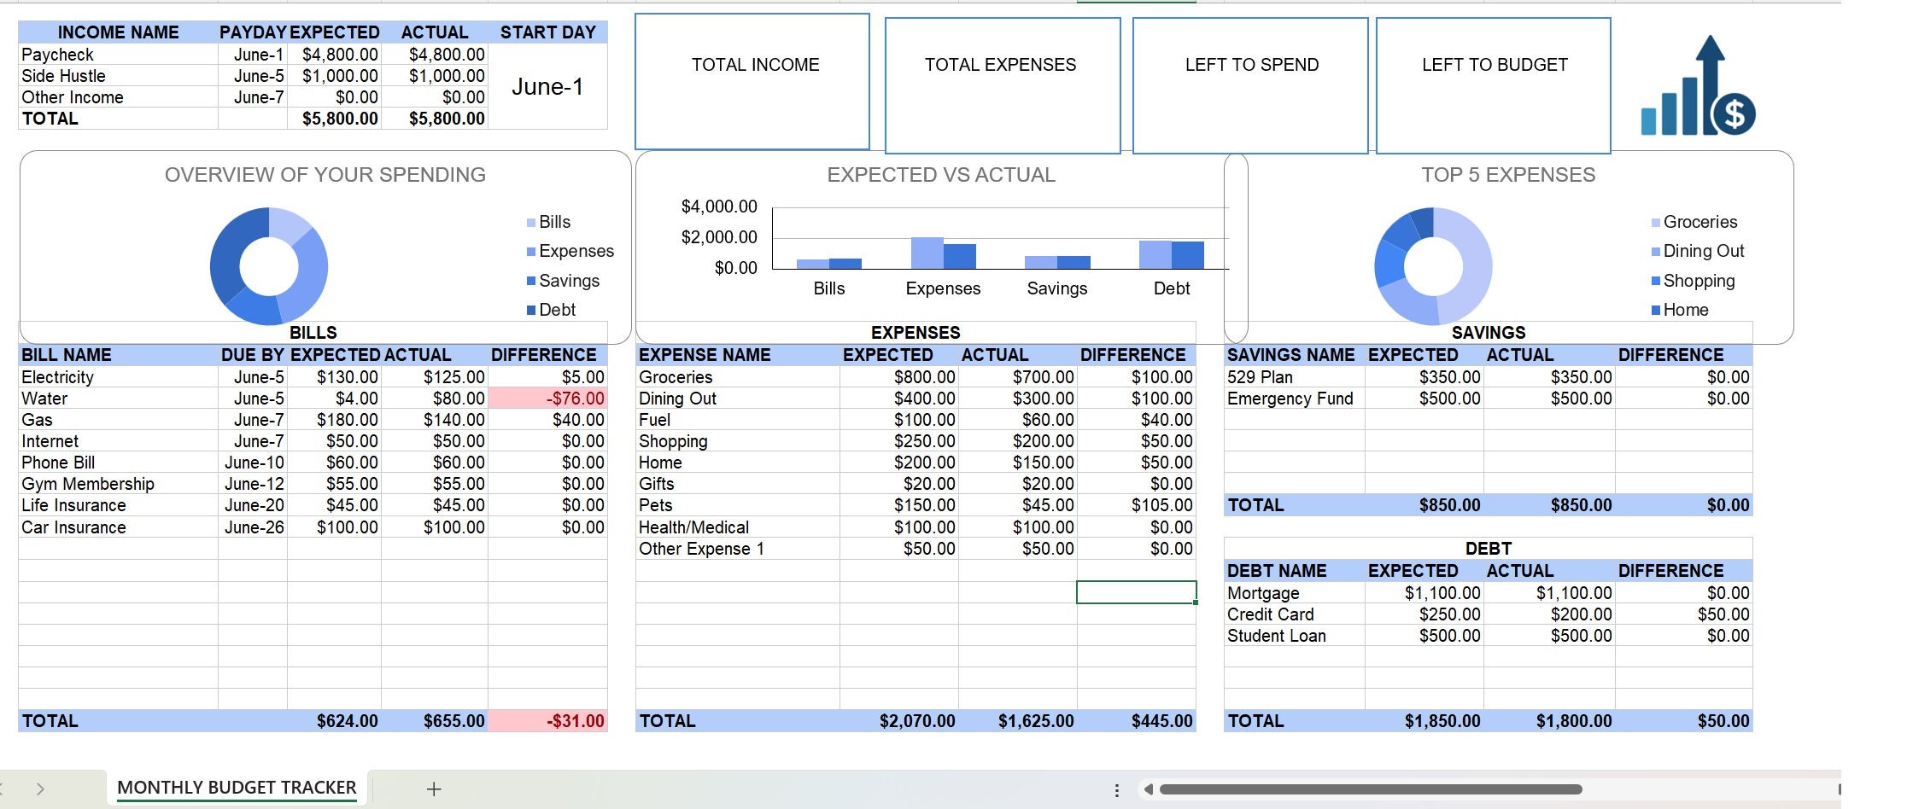This screenshot has width=1913, height=809.
Task: Select Water's red -$76.00 difference cell
Action: (x=549, y=398)
